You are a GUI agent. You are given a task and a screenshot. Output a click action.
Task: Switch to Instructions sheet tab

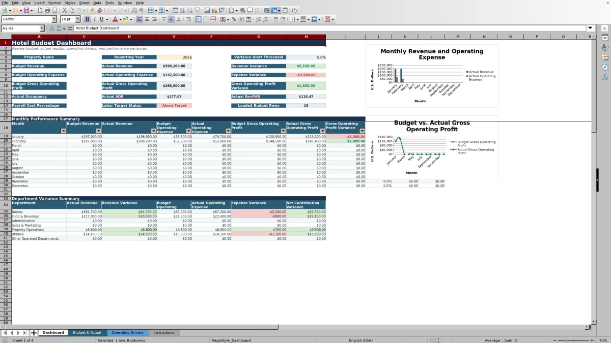pyautogui.click(x=163, y=333)
